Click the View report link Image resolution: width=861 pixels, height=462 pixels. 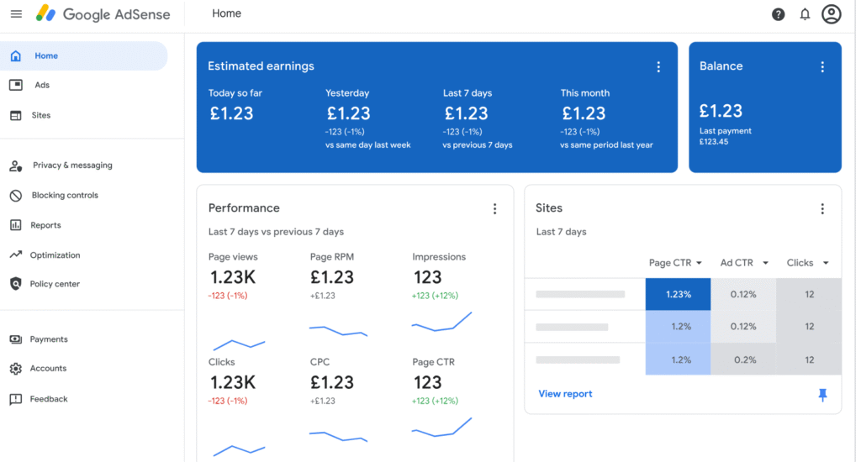click(x=565, y=394)
